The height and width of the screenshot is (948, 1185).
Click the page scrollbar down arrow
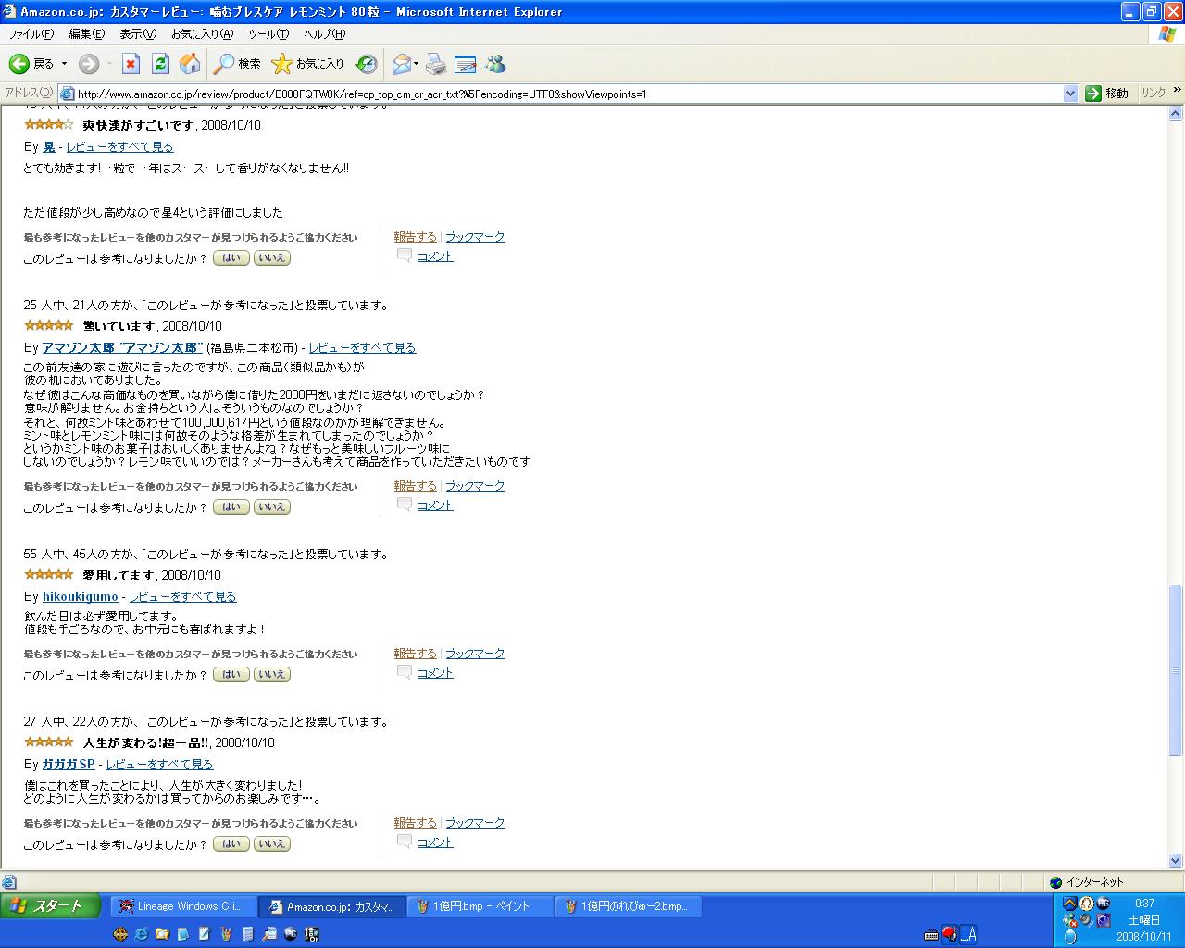(1176, 861)
